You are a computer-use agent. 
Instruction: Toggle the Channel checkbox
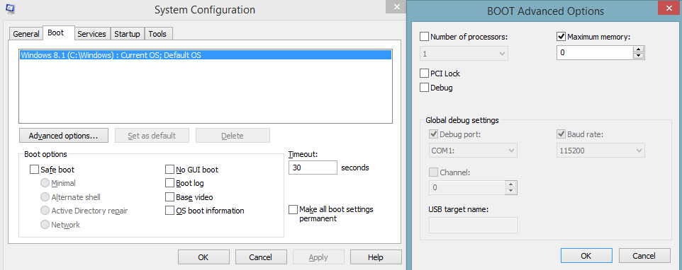[434, 172]
